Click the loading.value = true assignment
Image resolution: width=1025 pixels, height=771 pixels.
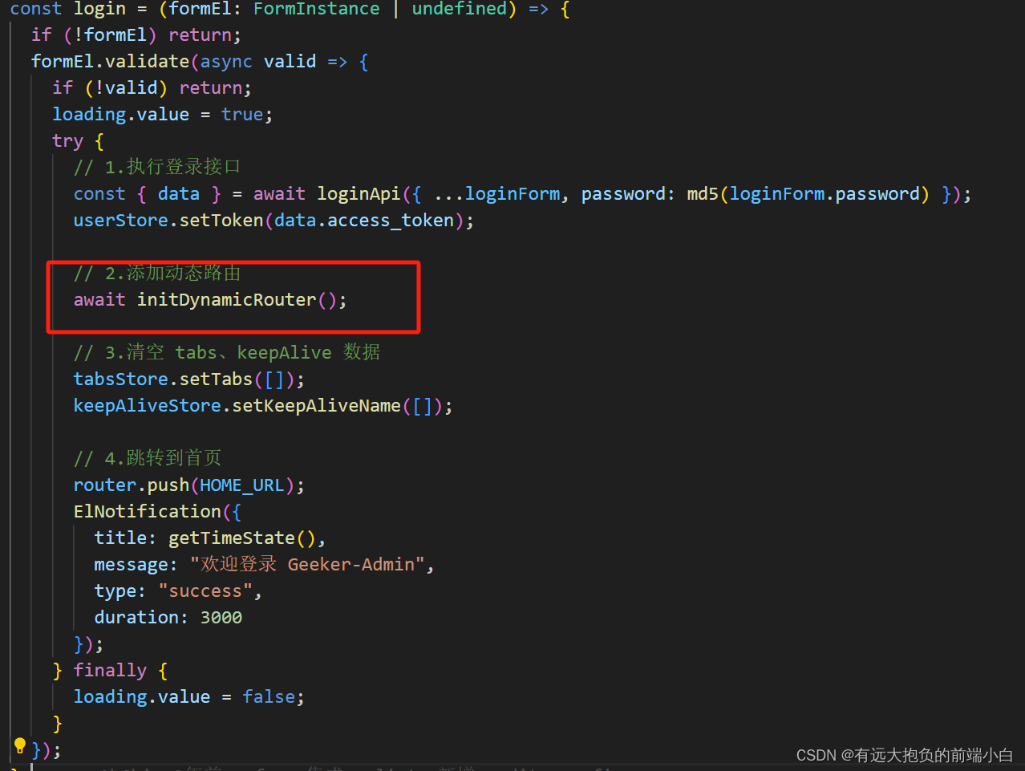(160, 114)
